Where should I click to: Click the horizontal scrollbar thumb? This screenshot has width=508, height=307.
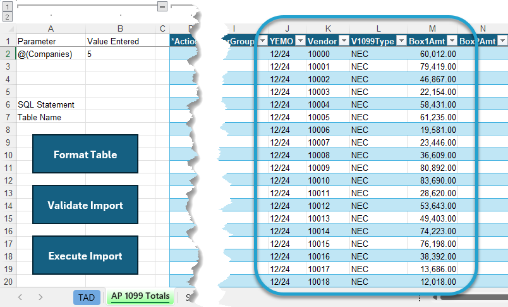click(474, 298)
